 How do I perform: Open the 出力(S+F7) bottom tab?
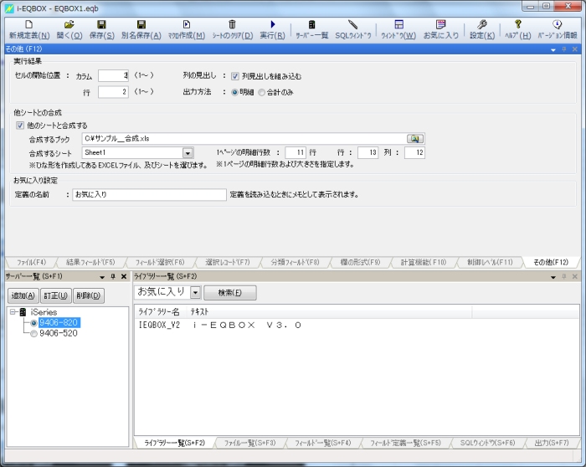(x=552, y=443)
